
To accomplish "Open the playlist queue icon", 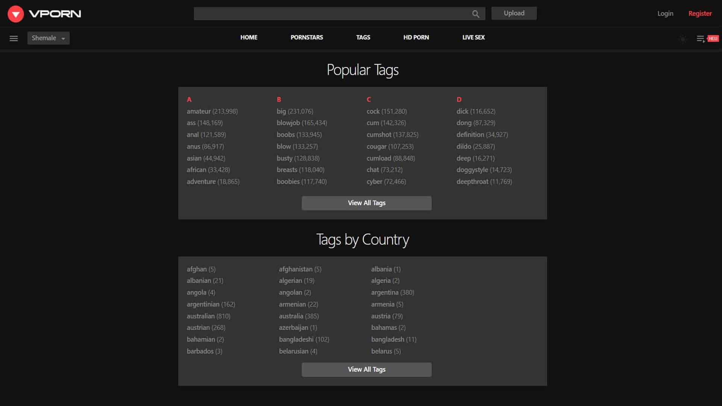I will [x=700, y=39].
